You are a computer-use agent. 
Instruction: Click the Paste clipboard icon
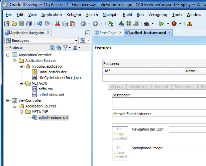[x=72, y=24]
